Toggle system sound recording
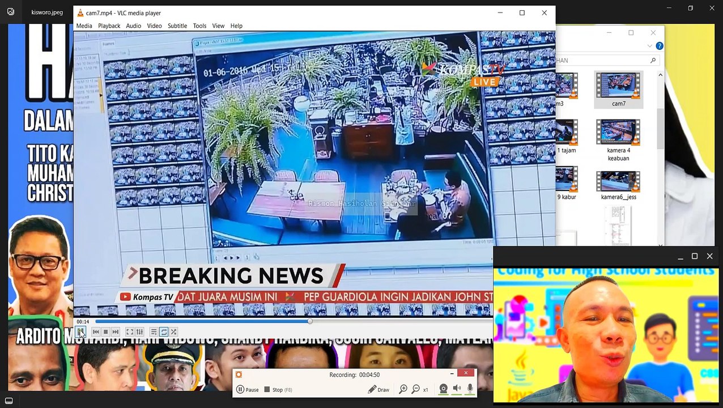Viewport: 723px width, 408px height. tap(457, 389)
